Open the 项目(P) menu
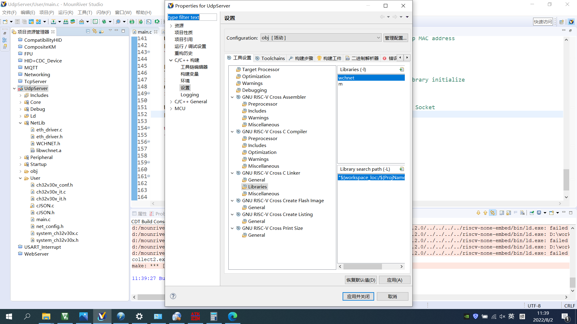577x324 pixels. 47,12
